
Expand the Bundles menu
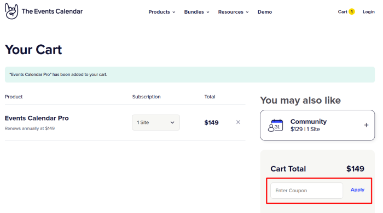[x=196, y=12]
